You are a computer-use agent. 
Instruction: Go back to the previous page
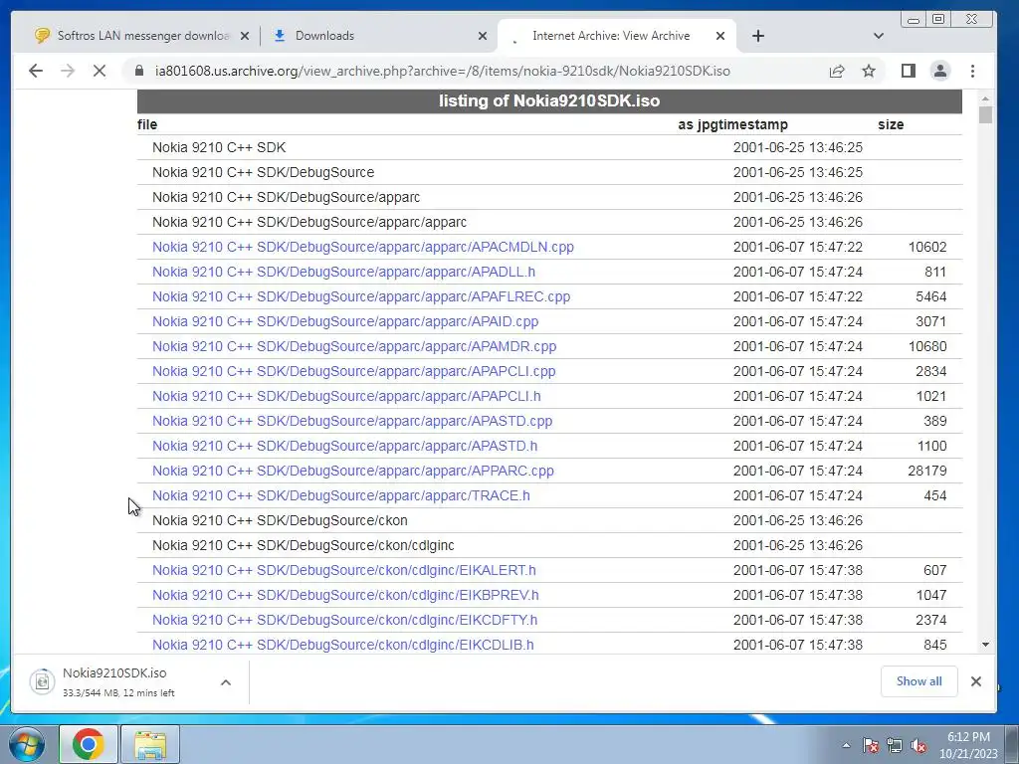[36, 71]
